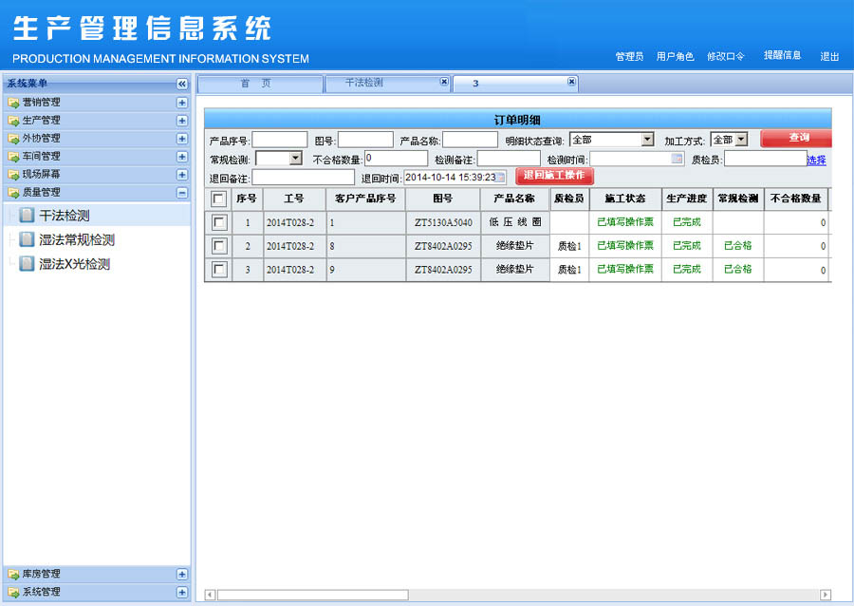Click the calendar icon beside 检测时间
This screenshot has height=606, width=854.
click(x=677, y=159)
